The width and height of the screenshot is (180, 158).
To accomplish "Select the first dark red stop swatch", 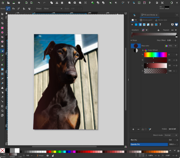I will point(136,46).
